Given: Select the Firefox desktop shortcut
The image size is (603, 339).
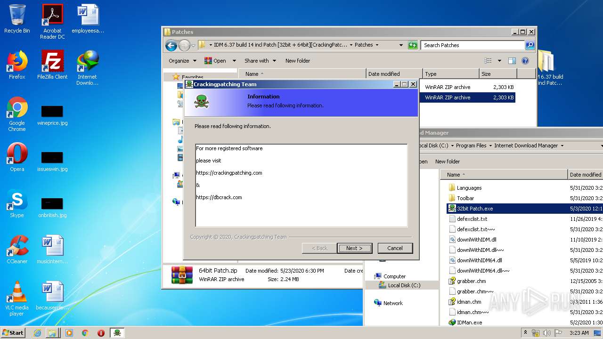Looking at the screenshot, I should click(x=17, y=65).
